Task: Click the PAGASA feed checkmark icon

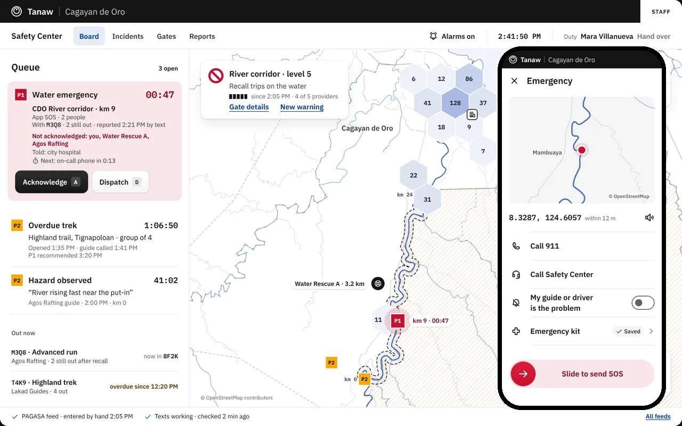Action: click(15, 416)
